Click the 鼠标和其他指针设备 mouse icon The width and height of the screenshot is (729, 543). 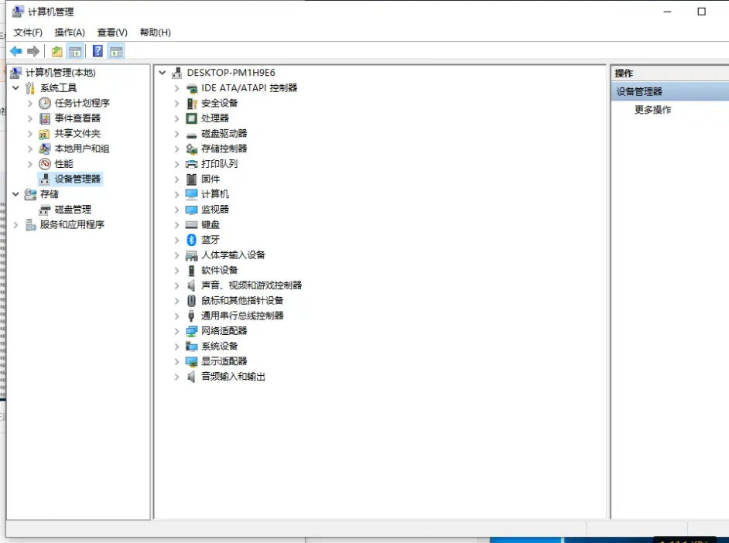pos(192,301)
